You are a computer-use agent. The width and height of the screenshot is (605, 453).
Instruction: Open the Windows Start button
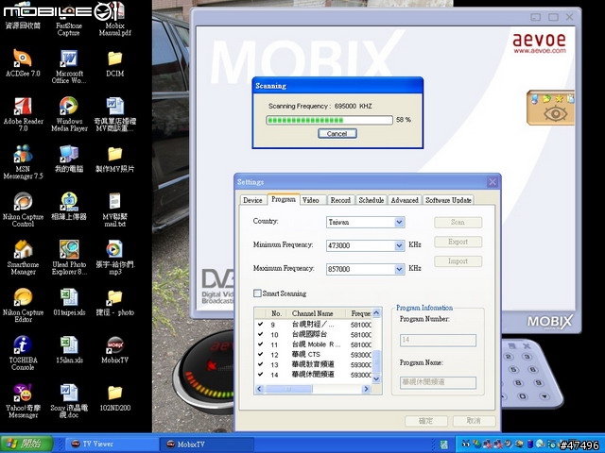[x=26, y=444]
